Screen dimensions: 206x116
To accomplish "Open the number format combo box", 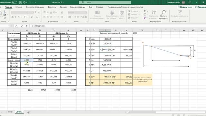I will point(78,13).
